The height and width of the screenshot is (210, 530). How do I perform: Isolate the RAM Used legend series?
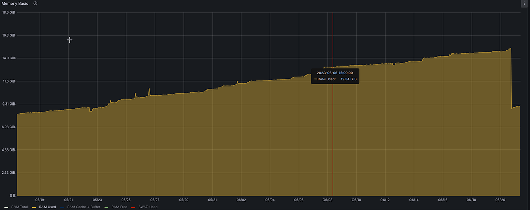(48, 207)
